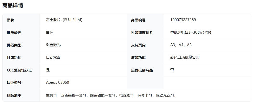This screenshot has width=254, height=108.
Task: Click the 包装清单 label
Action: tap(14, 95)
